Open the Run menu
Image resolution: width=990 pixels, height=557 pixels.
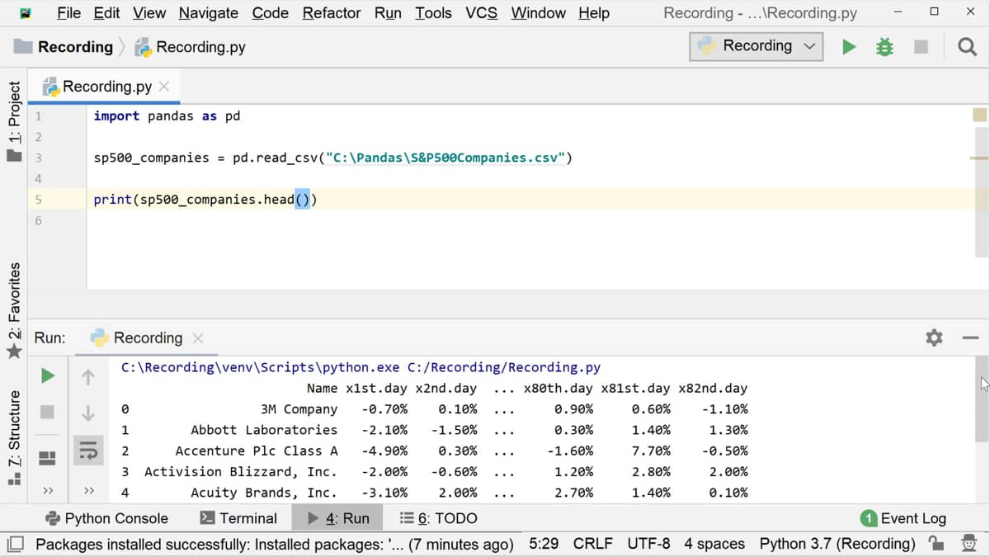coord(388,13)
